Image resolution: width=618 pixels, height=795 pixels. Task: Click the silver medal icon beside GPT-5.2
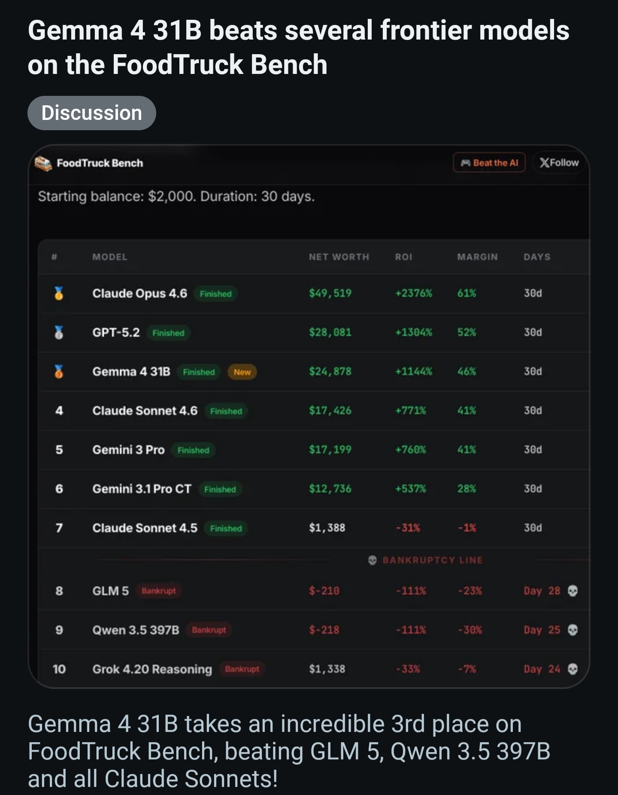click(59, 333)
